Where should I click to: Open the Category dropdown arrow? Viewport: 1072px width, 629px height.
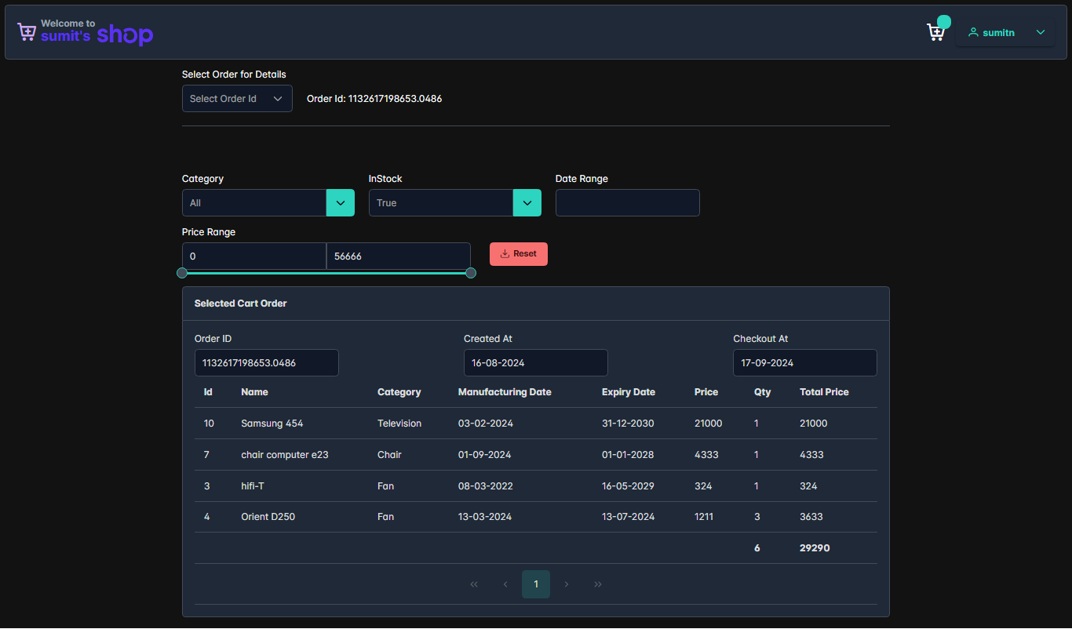pyautogui.click(x=341, y=203)
